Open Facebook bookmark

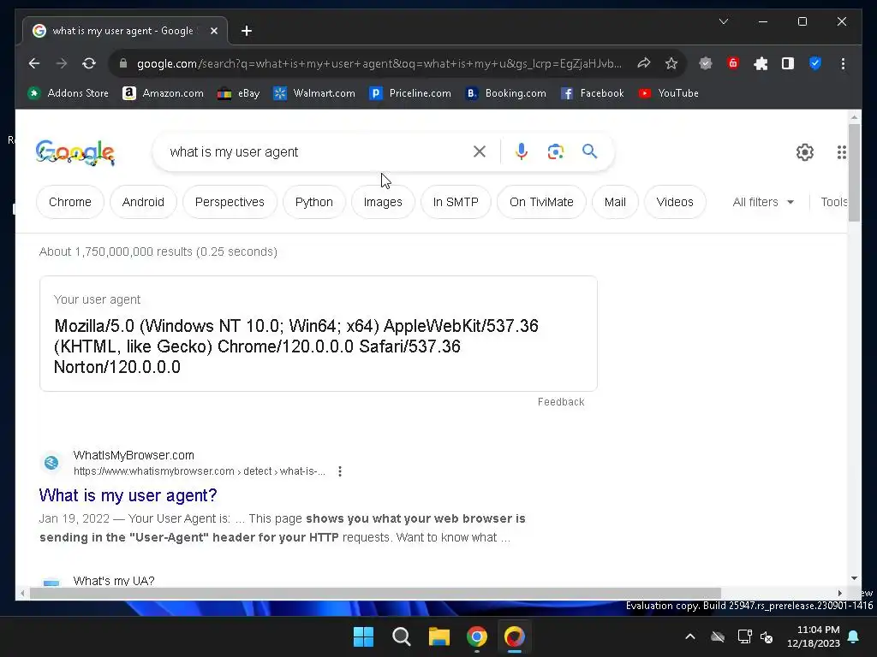click(x=593, y=93)
